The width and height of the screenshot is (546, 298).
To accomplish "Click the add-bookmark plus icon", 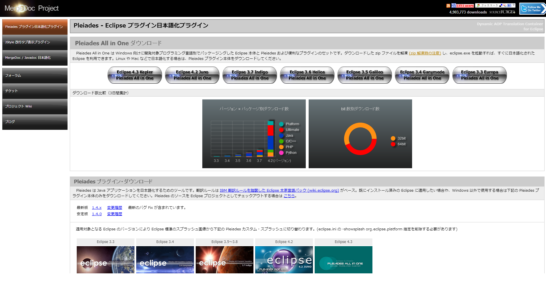I will tap(513, 5).
